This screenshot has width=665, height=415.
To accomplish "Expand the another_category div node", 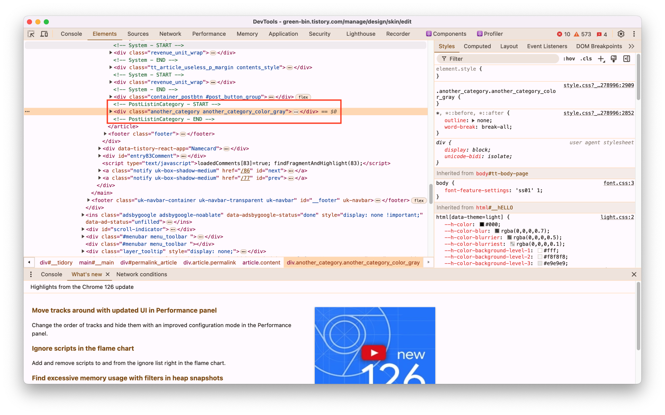I will (x=111, y=111).
